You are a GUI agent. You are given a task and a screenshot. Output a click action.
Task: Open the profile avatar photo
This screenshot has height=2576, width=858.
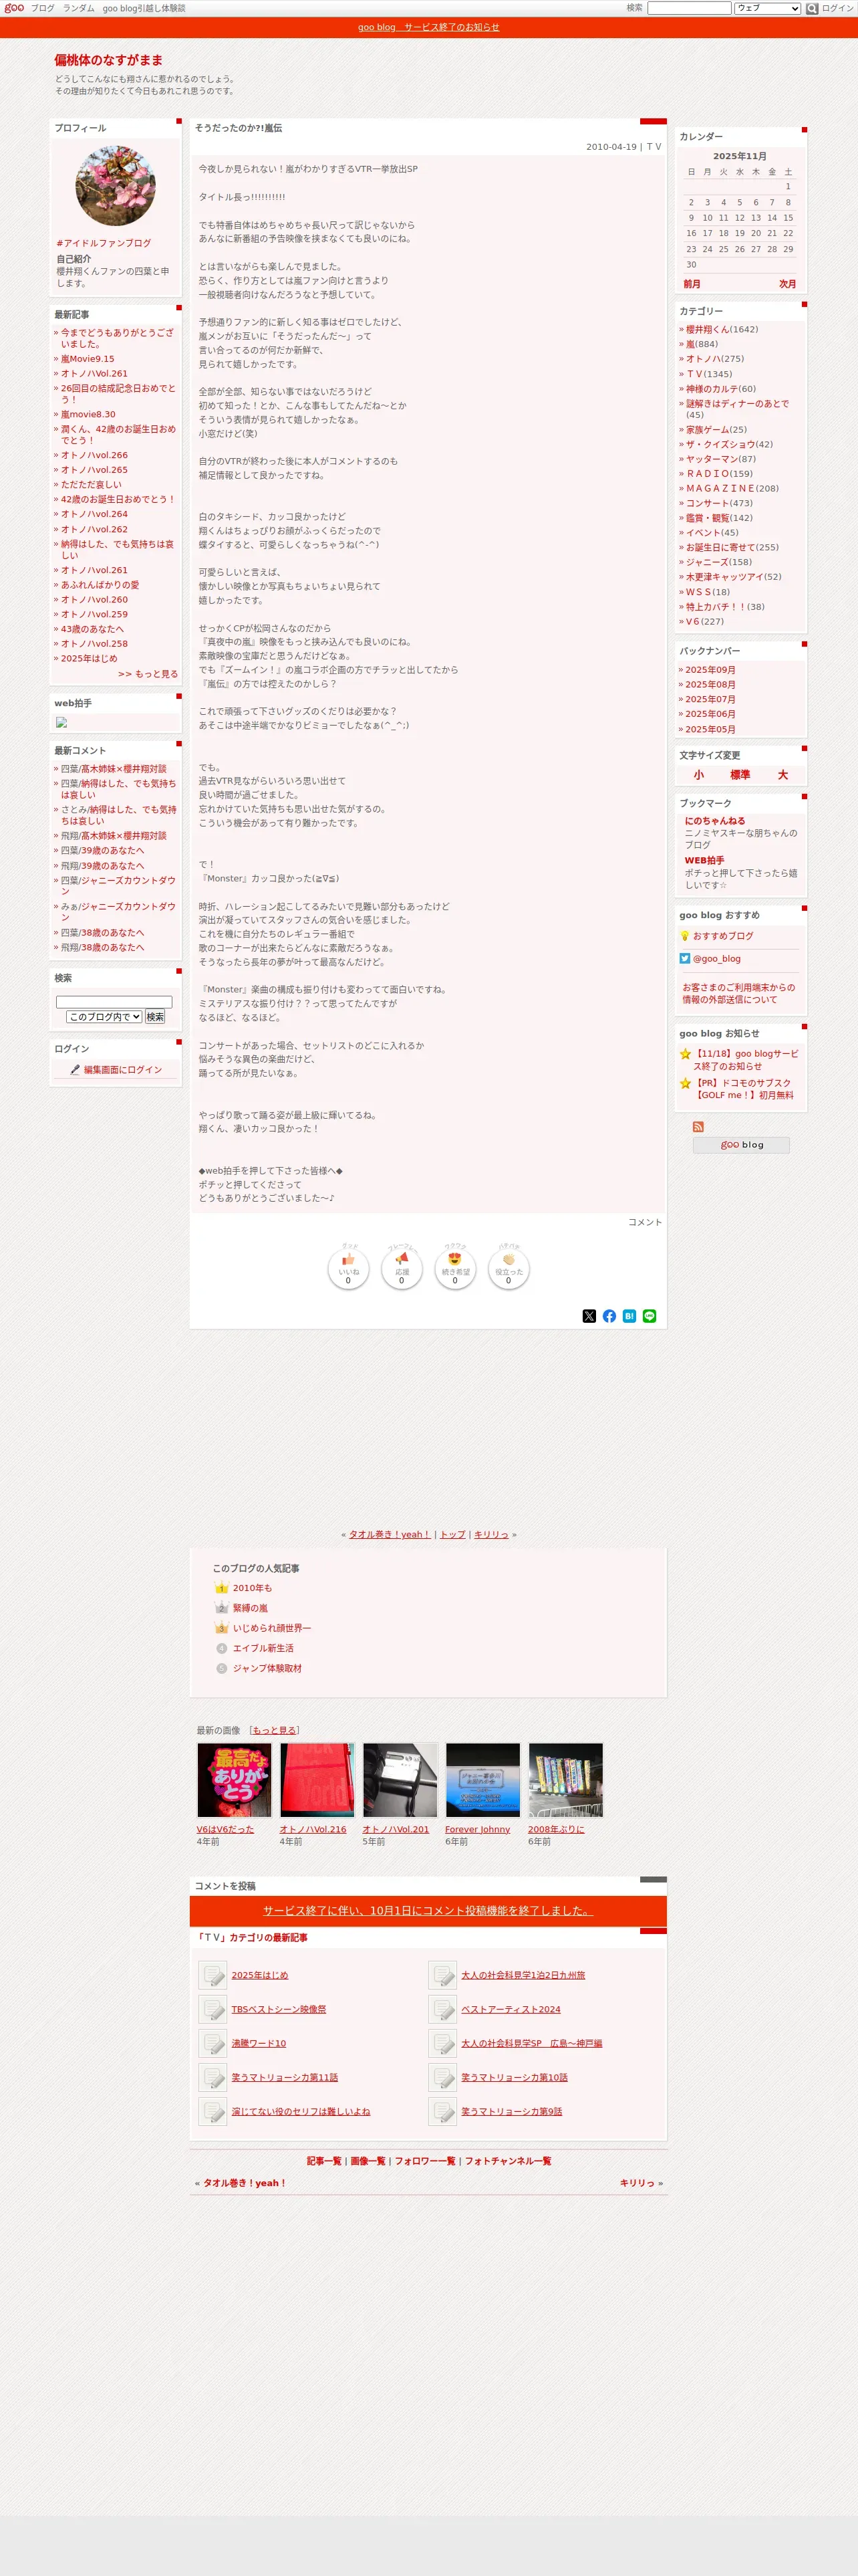click(x=116, y=186)
